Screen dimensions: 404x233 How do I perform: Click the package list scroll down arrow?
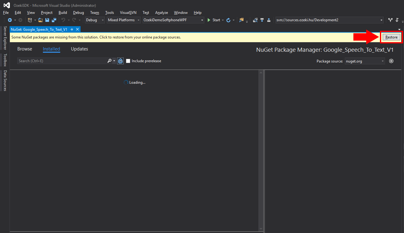click(x=261, y=229)
